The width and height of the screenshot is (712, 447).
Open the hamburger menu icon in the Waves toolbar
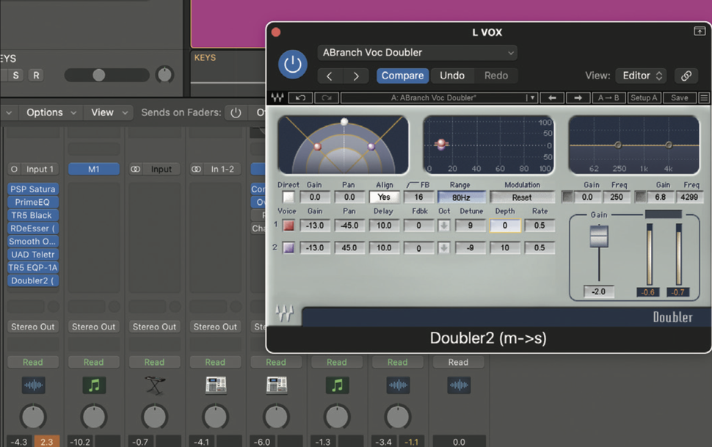703,97
